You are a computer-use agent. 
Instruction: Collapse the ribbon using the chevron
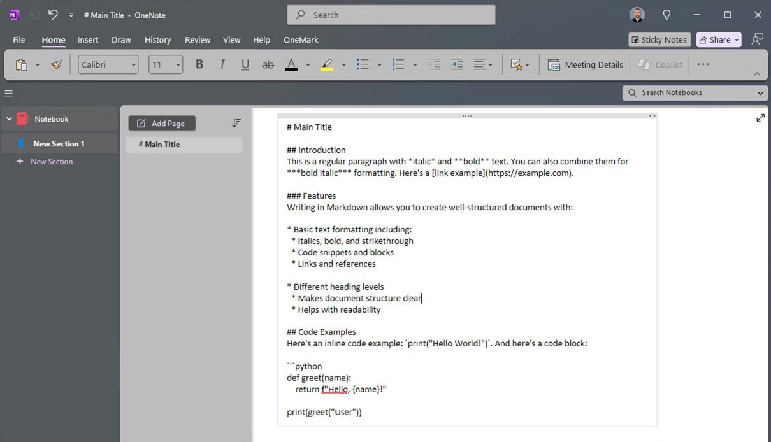click(x=757, y=74)
